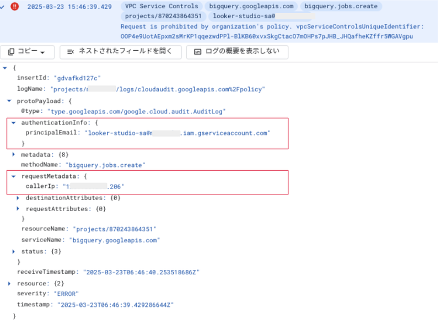Click the nested fields icon in expand button
Screen dimensions: 441x324
point(71,52)
